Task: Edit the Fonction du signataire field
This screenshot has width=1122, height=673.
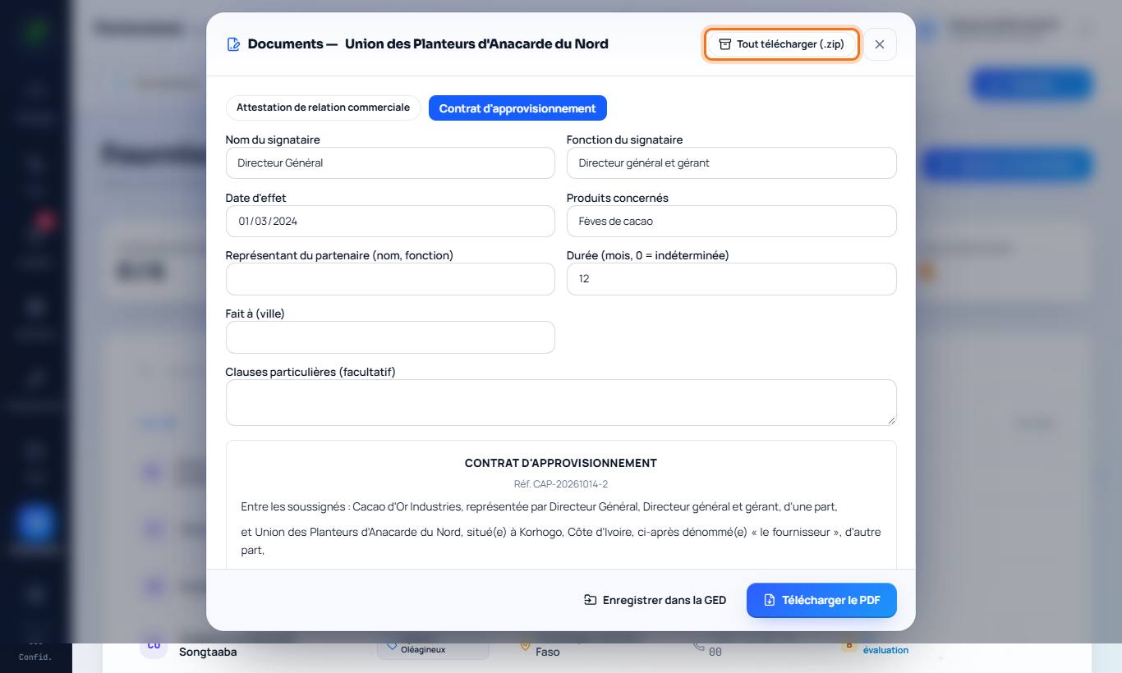Action: click(731, 163)
